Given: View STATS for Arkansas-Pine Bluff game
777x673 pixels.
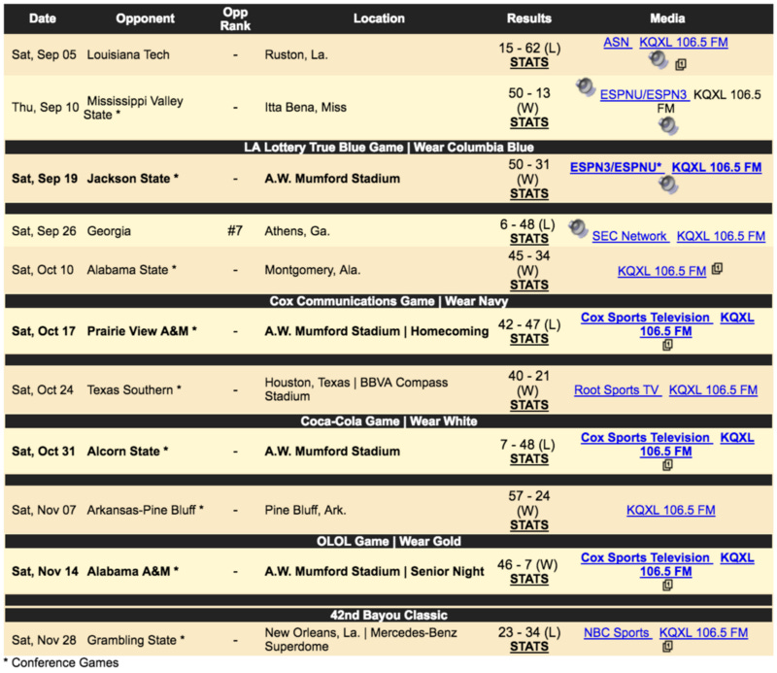Looking at the screenshot, I should point(529,524).
